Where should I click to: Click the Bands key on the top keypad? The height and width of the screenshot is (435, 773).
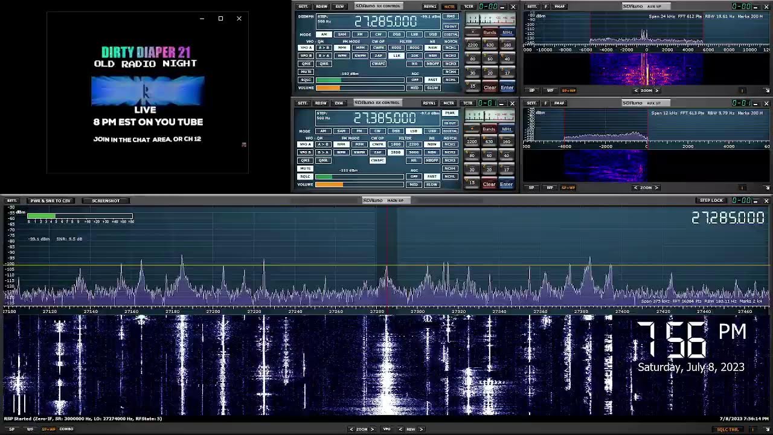(490, 32)
